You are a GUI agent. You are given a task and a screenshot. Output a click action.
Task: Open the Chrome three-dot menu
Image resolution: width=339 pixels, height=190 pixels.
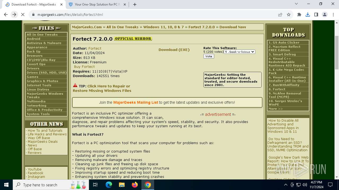click(333, 15)
